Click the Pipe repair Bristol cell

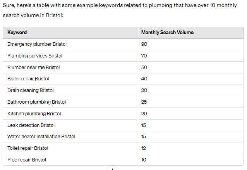tap(27, 160)
